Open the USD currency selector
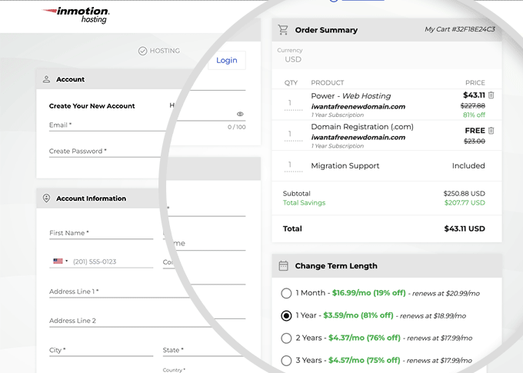 (x=293, y=59)
